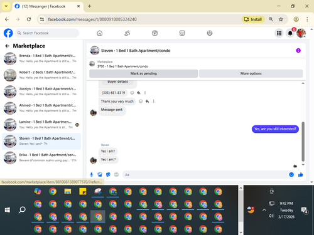Click chat scroll up arrow
Image resolution: width=314 pixels, height=235 pixels.
pos(303,83)
